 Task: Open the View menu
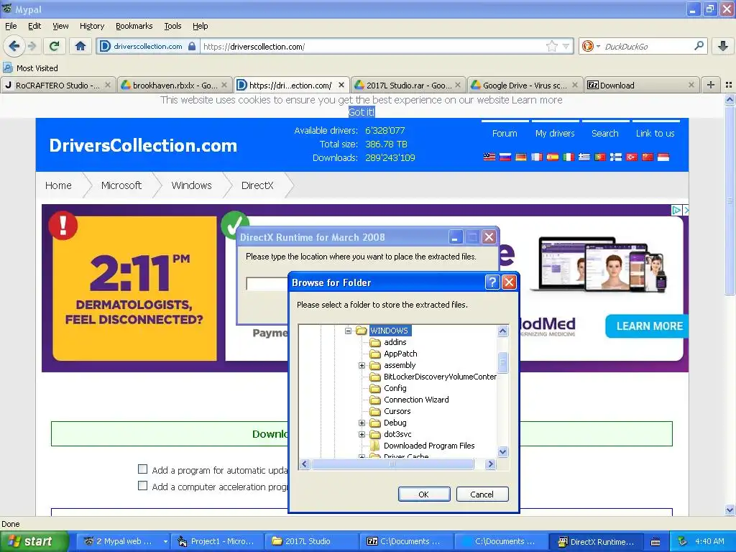60,26
